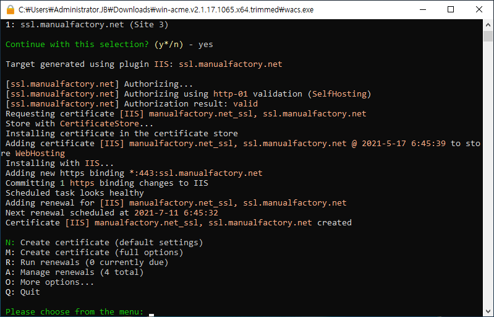Click the 'WebHosting' store name
This screenshot has height=317, width=494.
pyautogui.click(x=40, y=154)
